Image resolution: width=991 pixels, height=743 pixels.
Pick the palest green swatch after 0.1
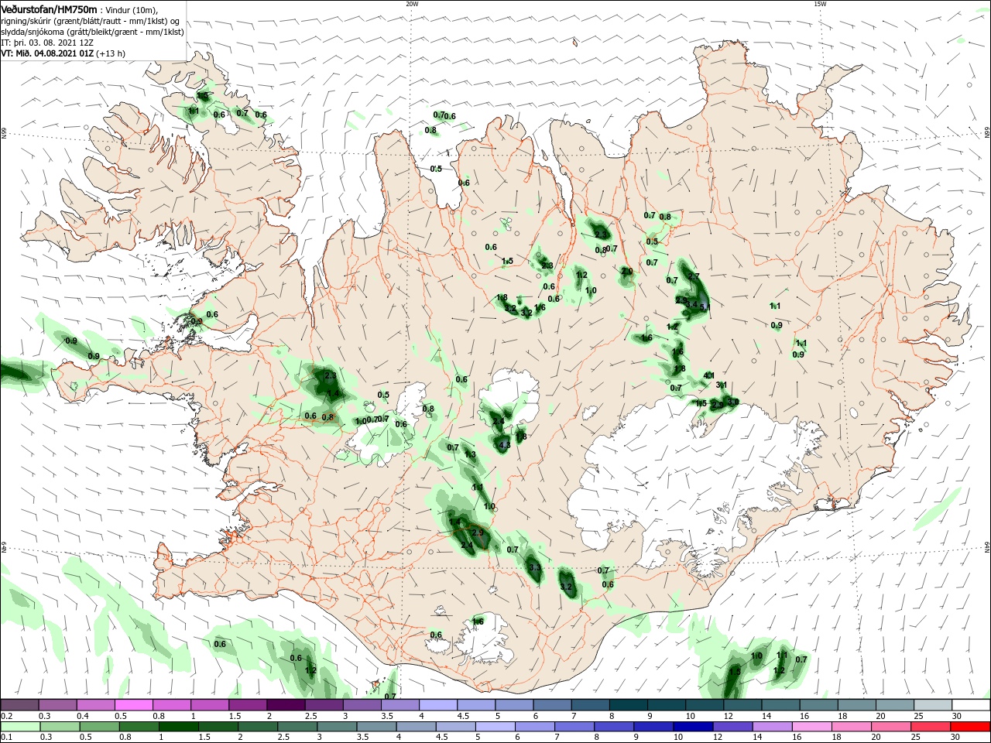point(19,727)
